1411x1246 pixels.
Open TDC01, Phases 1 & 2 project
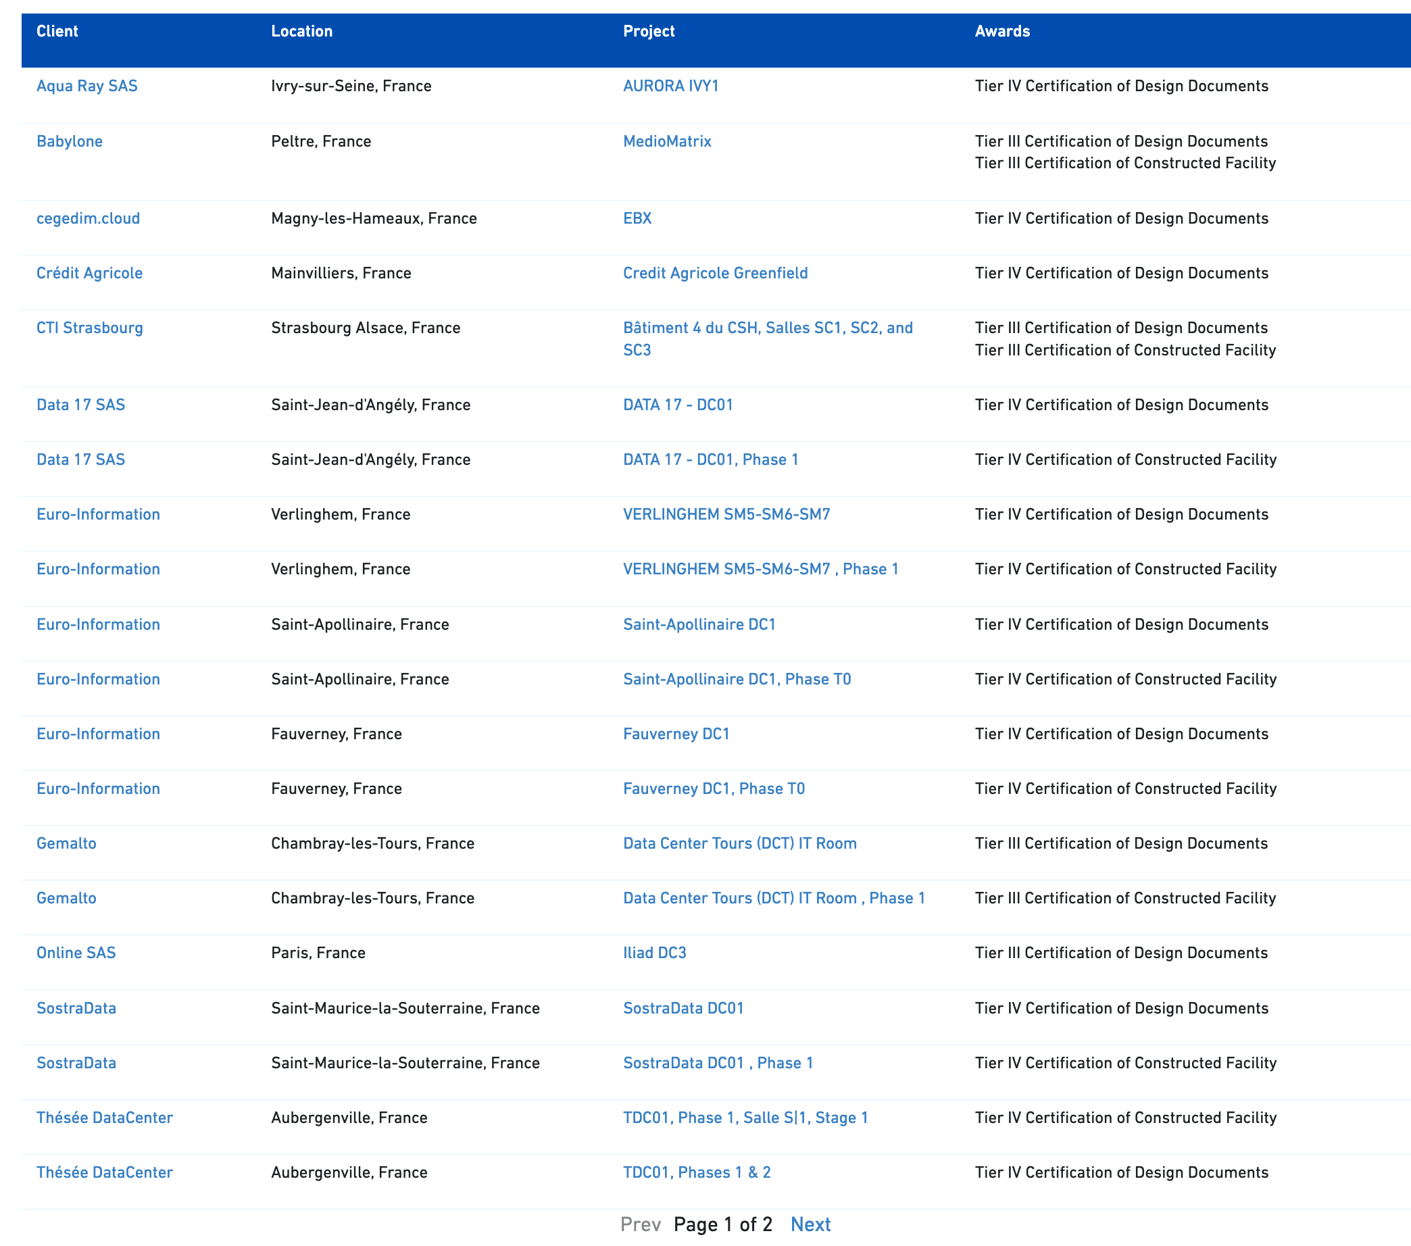pos(697,1173)
